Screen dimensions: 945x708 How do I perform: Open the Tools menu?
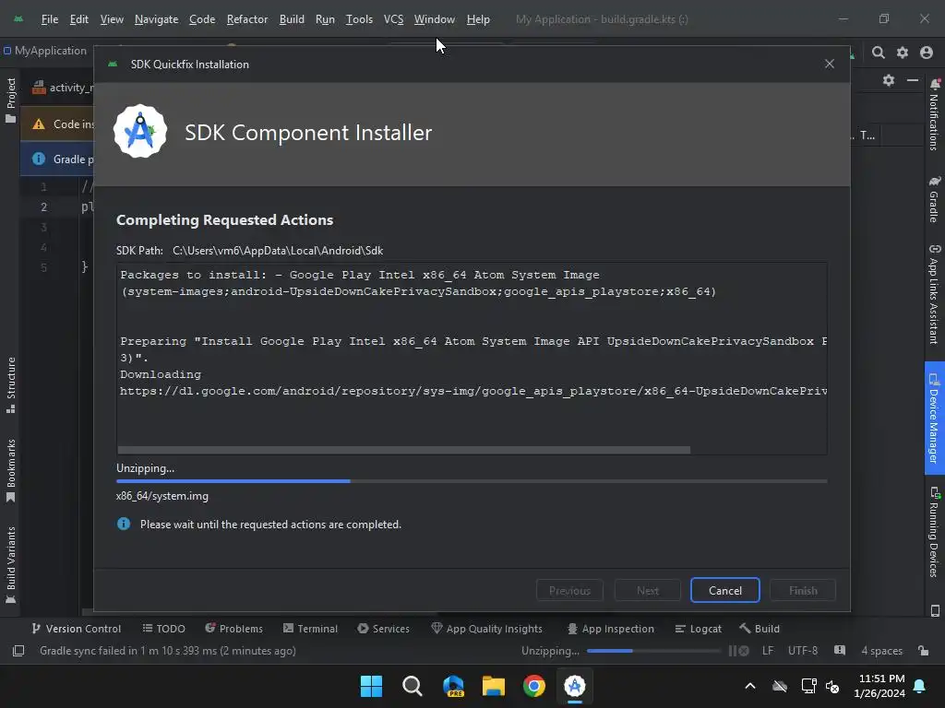[x=359, y=19]
